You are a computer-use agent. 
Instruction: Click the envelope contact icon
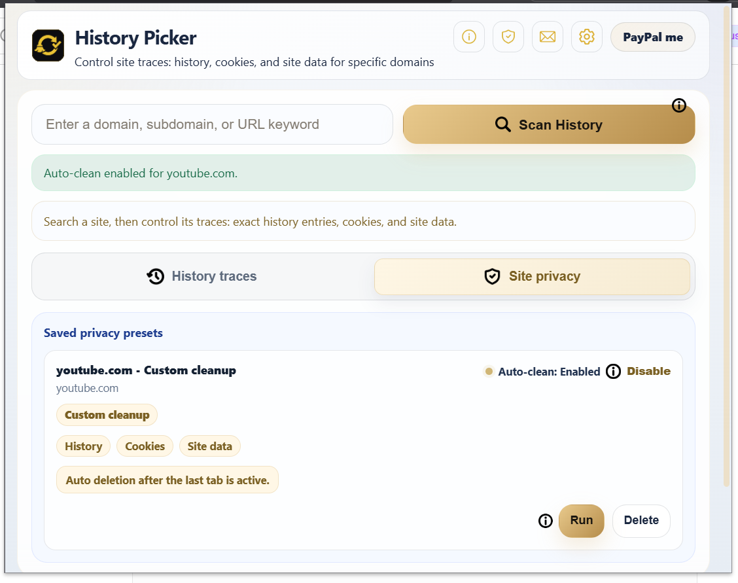(x=548, y=37)
